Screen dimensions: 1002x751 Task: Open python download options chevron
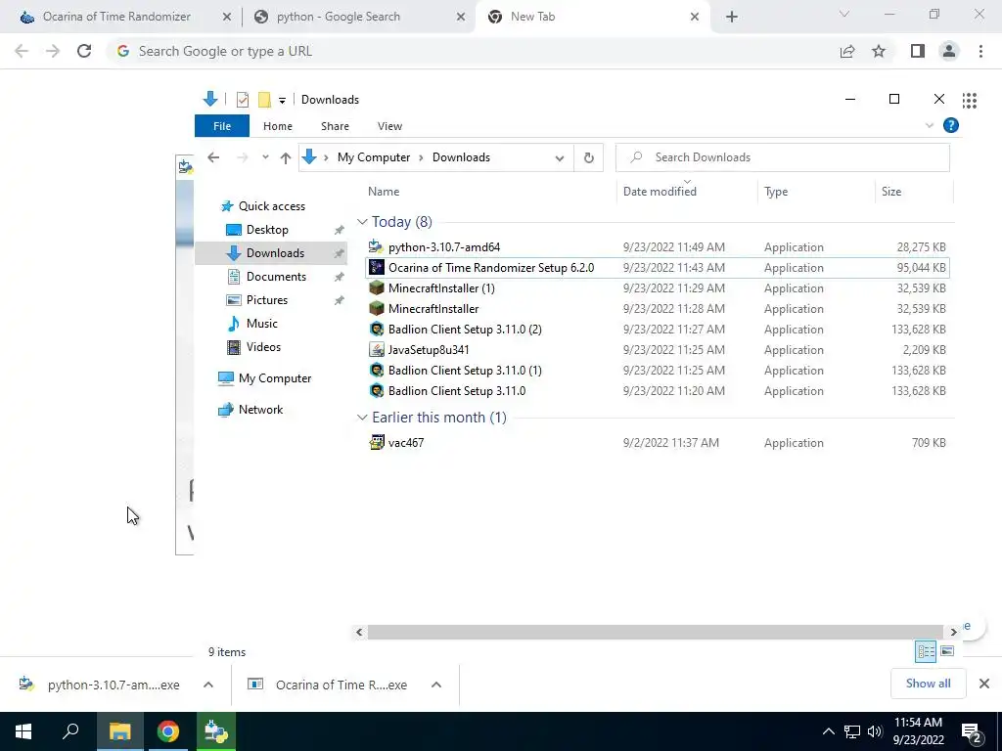(208, 685)
